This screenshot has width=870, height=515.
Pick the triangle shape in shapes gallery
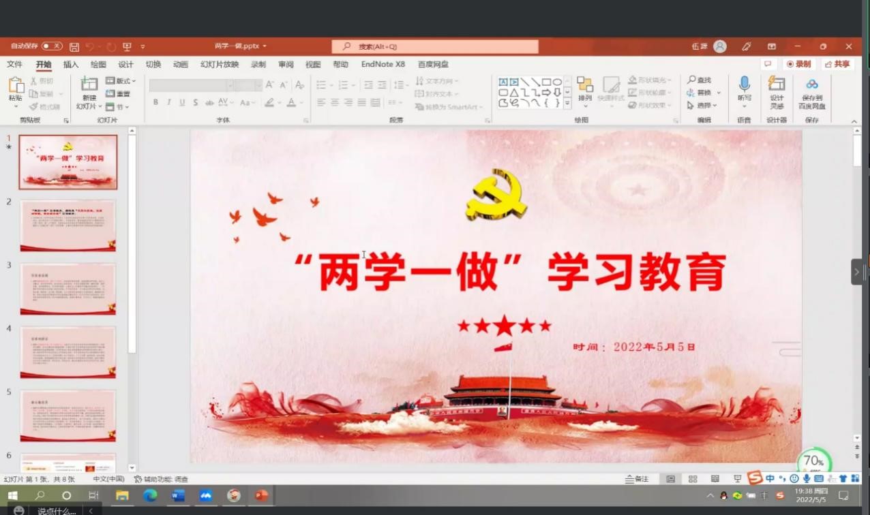click(x=514, y=93)
